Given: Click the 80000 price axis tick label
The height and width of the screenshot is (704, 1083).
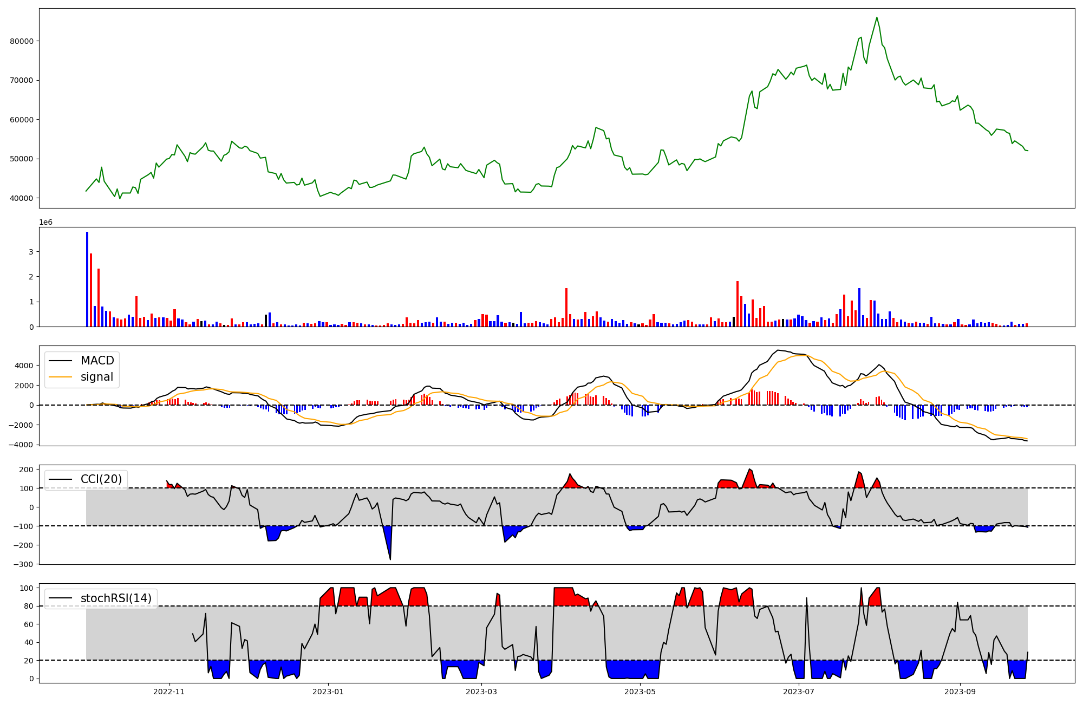Looking at the screenshot, I should 22,41.
